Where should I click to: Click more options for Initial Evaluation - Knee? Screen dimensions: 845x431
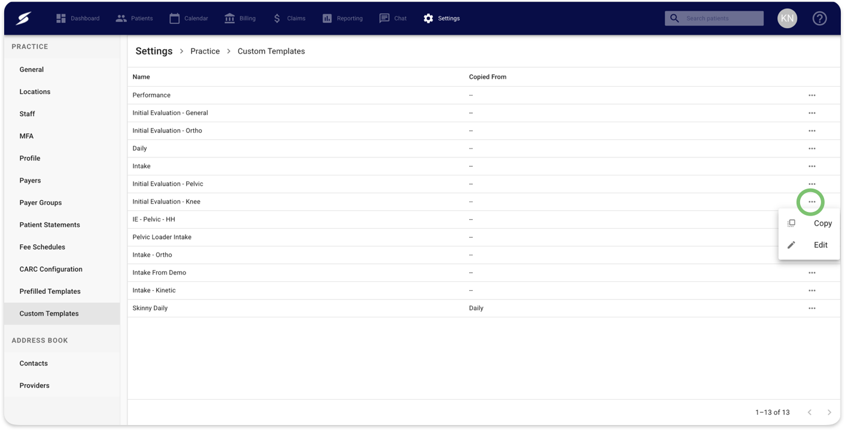[811, 202]
